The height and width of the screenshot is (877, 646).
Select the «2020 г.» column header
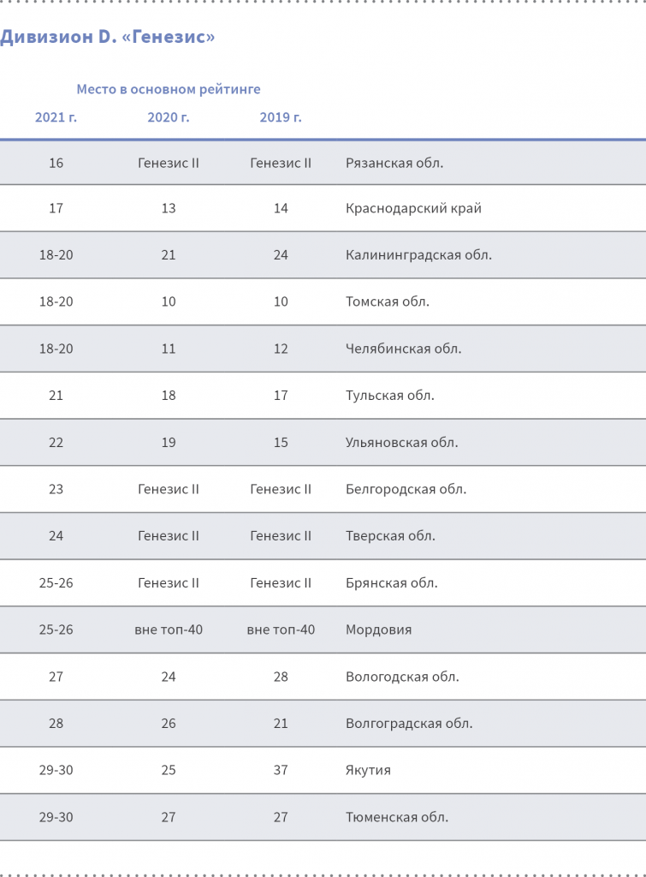click(169, 117)
